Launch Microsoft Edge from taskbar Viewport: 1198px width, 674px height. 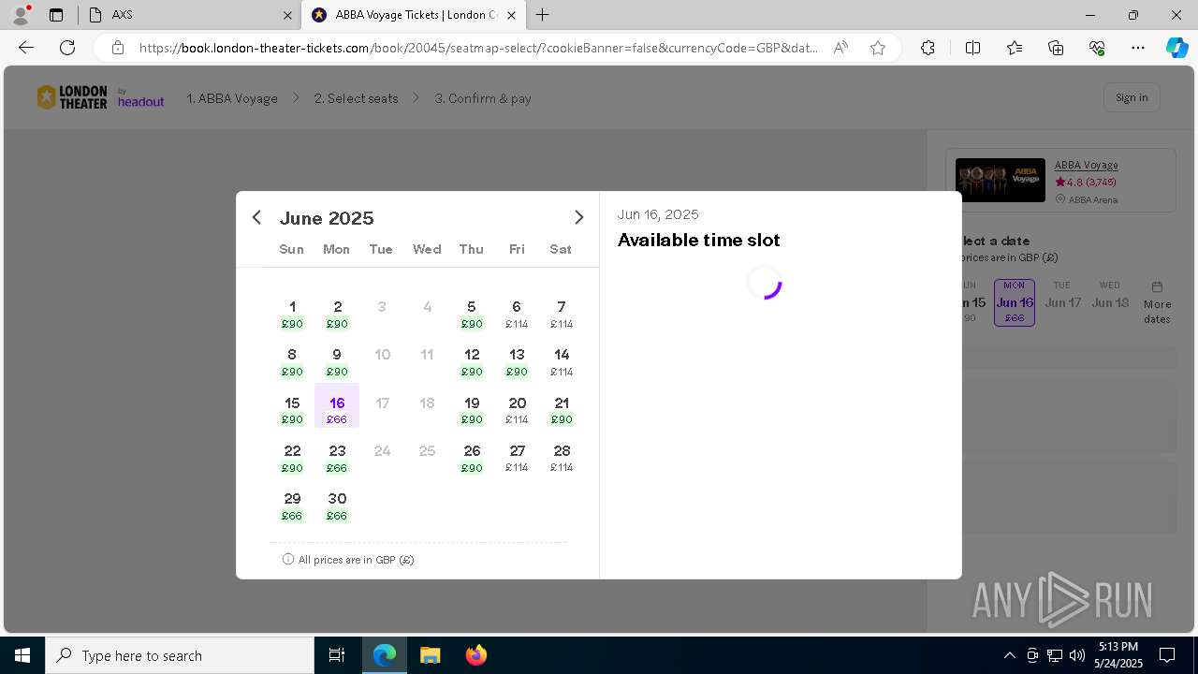(x=385, y=655)
